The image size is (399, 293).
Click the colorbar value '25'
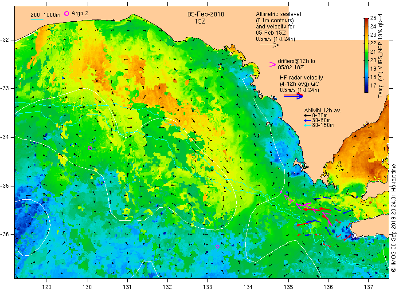[x=373, y=18]
